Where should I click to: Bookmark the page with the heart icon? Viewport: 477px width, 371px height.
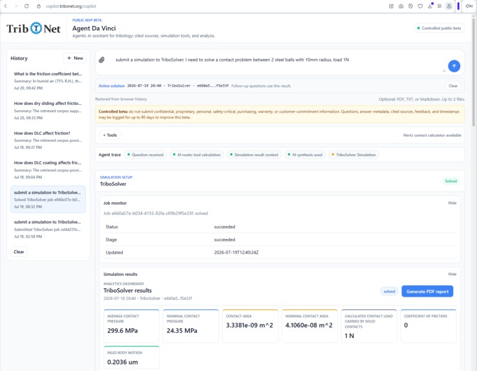tap(420, 6)
